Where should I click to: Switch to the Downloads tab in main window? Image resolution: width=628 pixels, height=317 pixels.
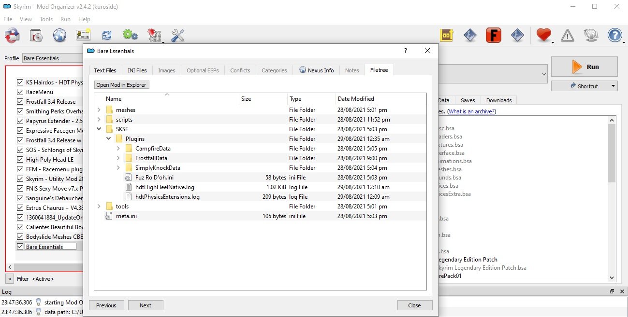(499, 100)
